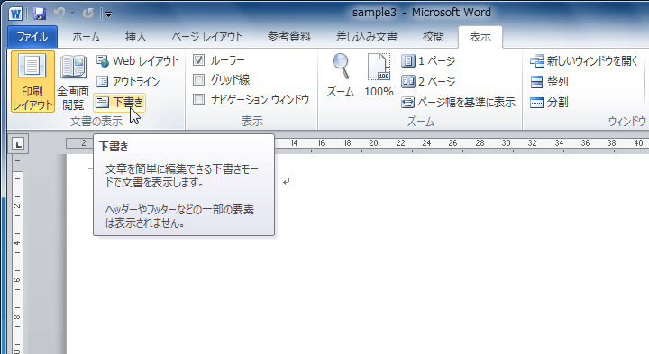The height and width of the screenshot is (354, 649).
Task: Switch to the 差し込み文書 tab
Action: point(367,37)
